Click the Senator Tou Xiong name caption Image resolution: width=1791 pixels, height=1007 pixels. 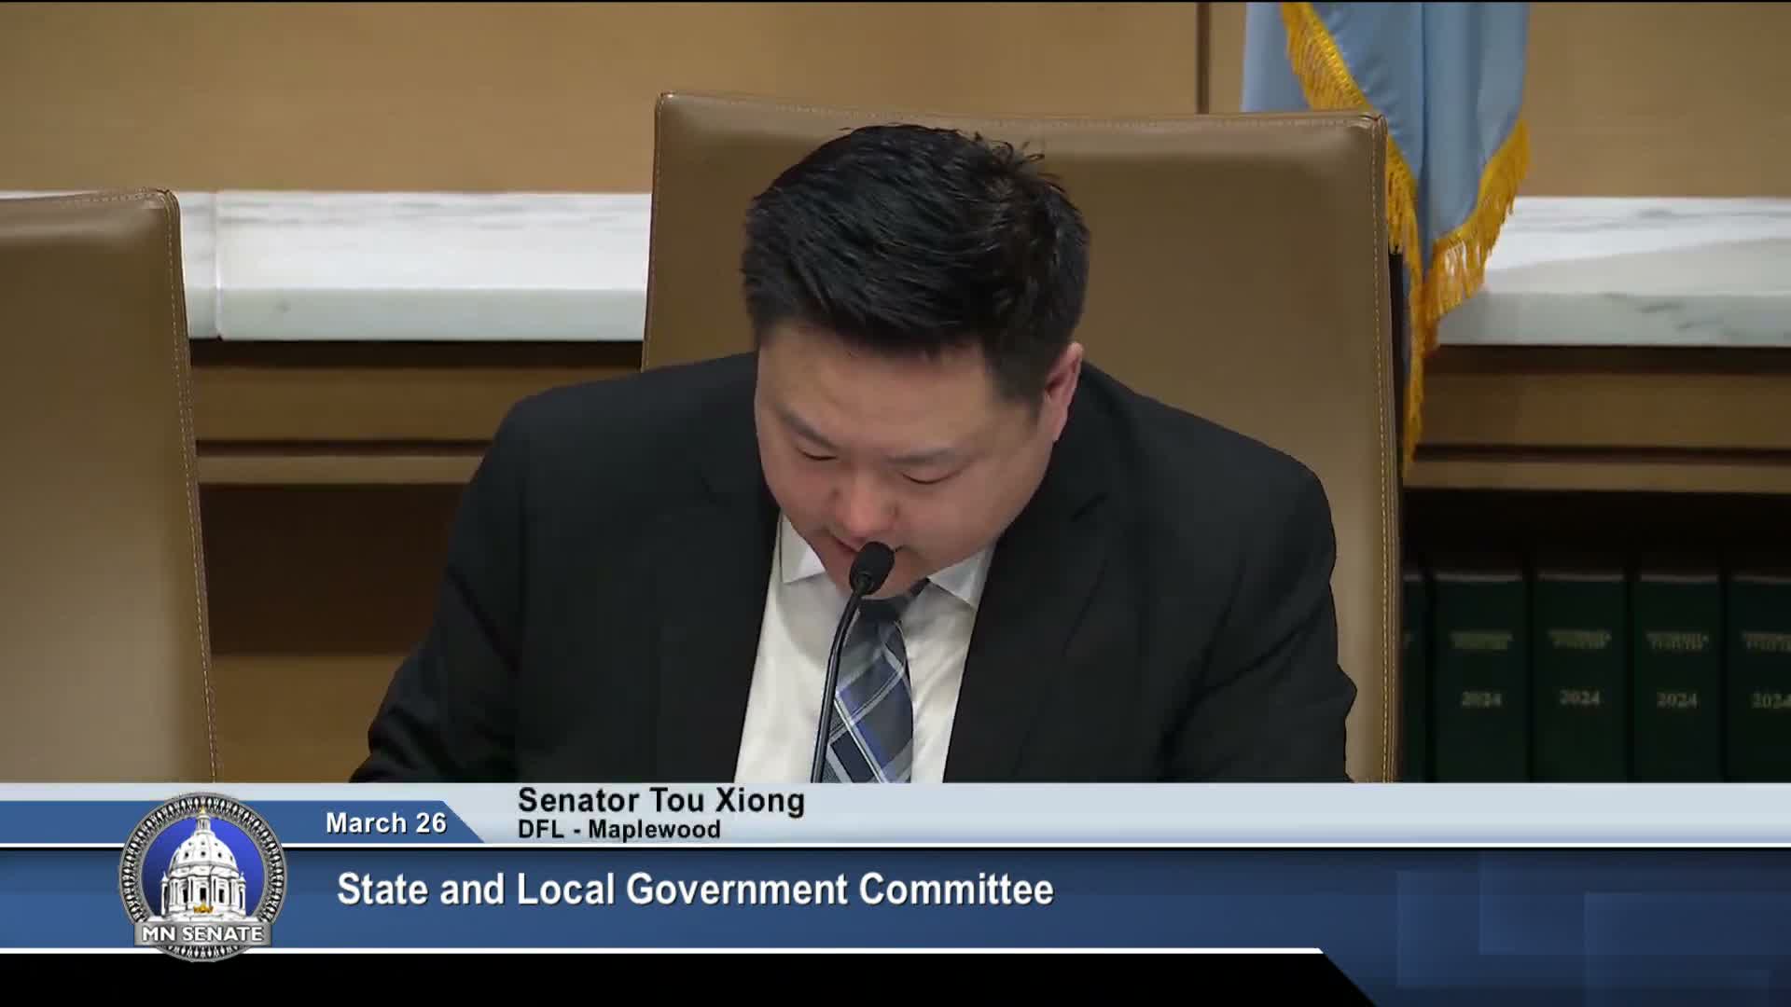tap(660, 801)
